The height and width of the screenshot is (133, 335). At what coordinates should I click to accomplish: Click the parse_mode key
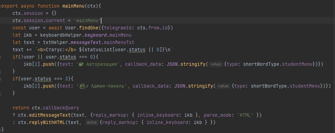(x=217, y=115)
